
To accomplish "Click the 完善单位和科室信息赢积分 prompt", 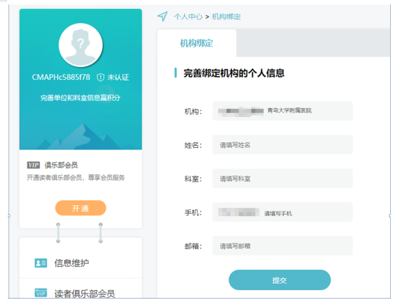I will (x=81, y=98).
